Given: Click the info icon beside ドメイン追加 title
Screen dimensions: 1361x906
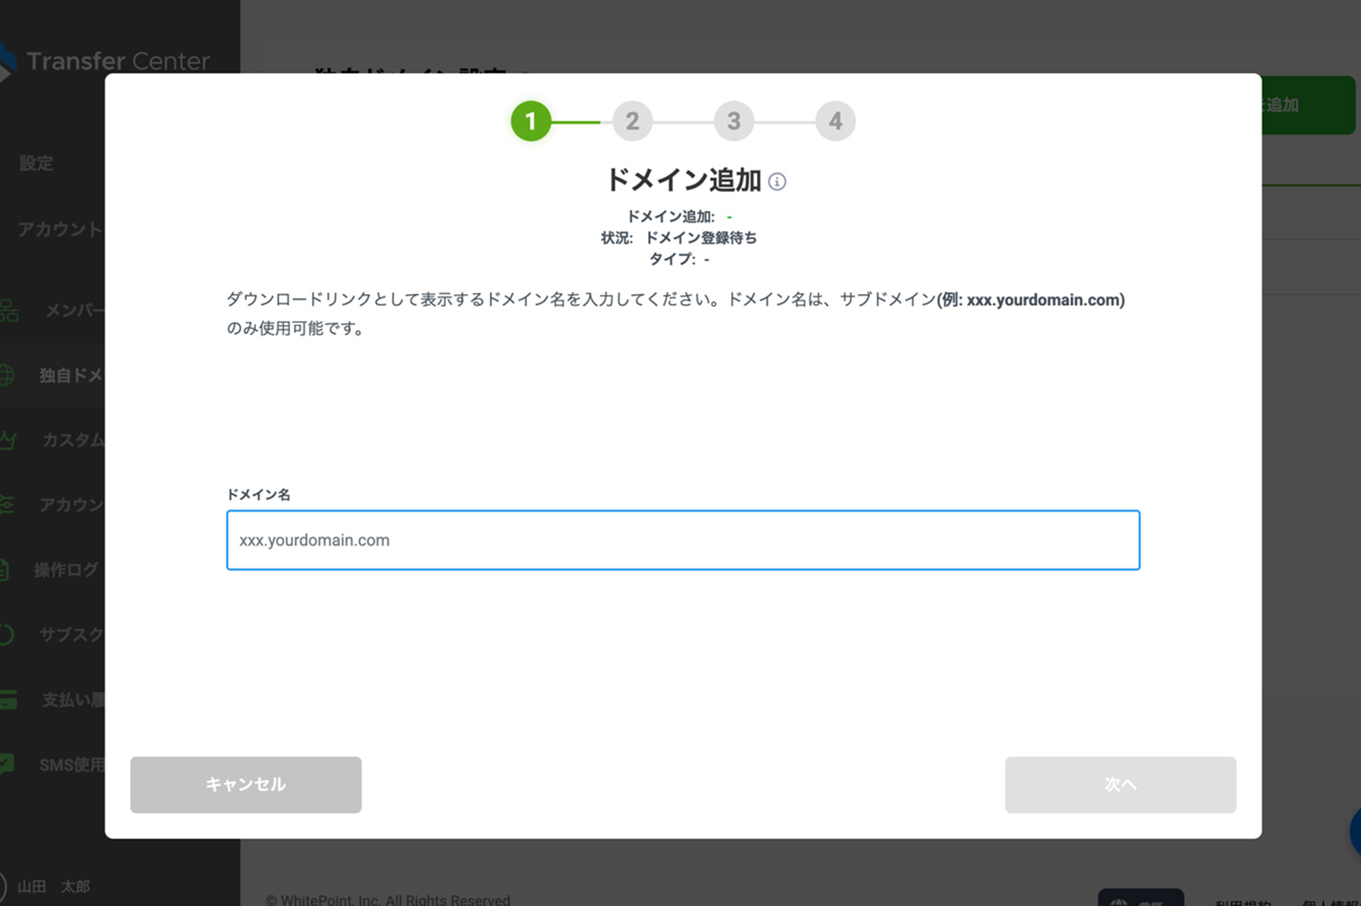Looking at the screenshot, I should pos(777,181).
